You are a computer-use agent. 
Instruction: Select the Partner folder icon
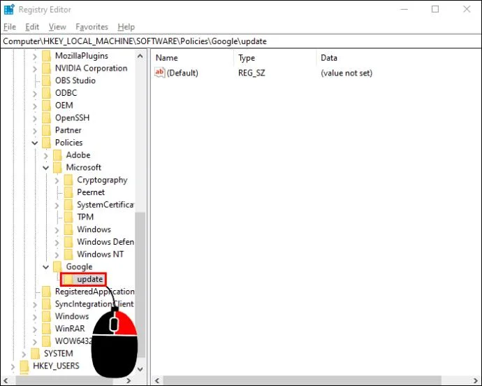pos(46,130)
